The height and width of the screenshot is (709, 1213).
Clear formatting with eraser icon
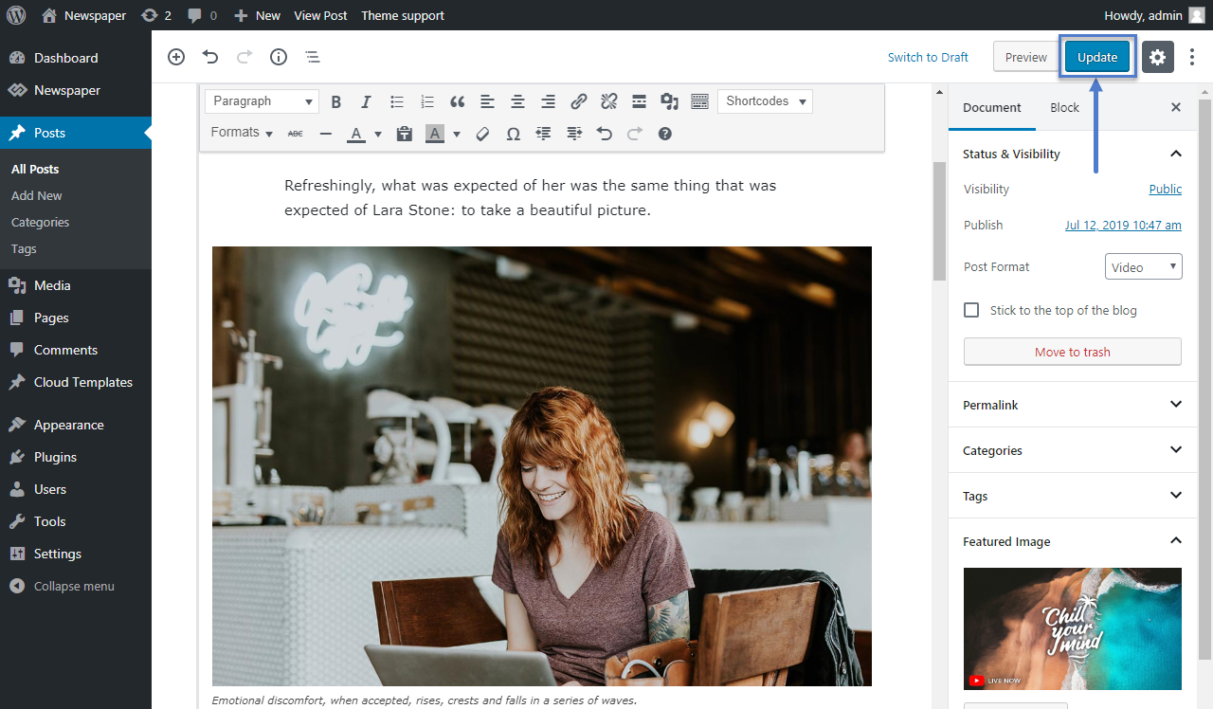[x=482, y=134]
